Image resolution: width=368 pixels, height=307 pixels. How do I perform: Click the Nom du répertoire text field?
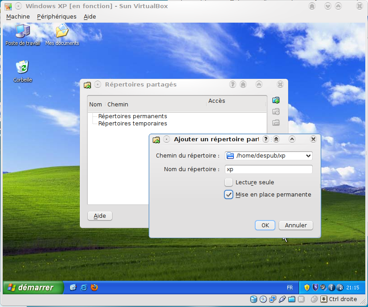point(268,169)
